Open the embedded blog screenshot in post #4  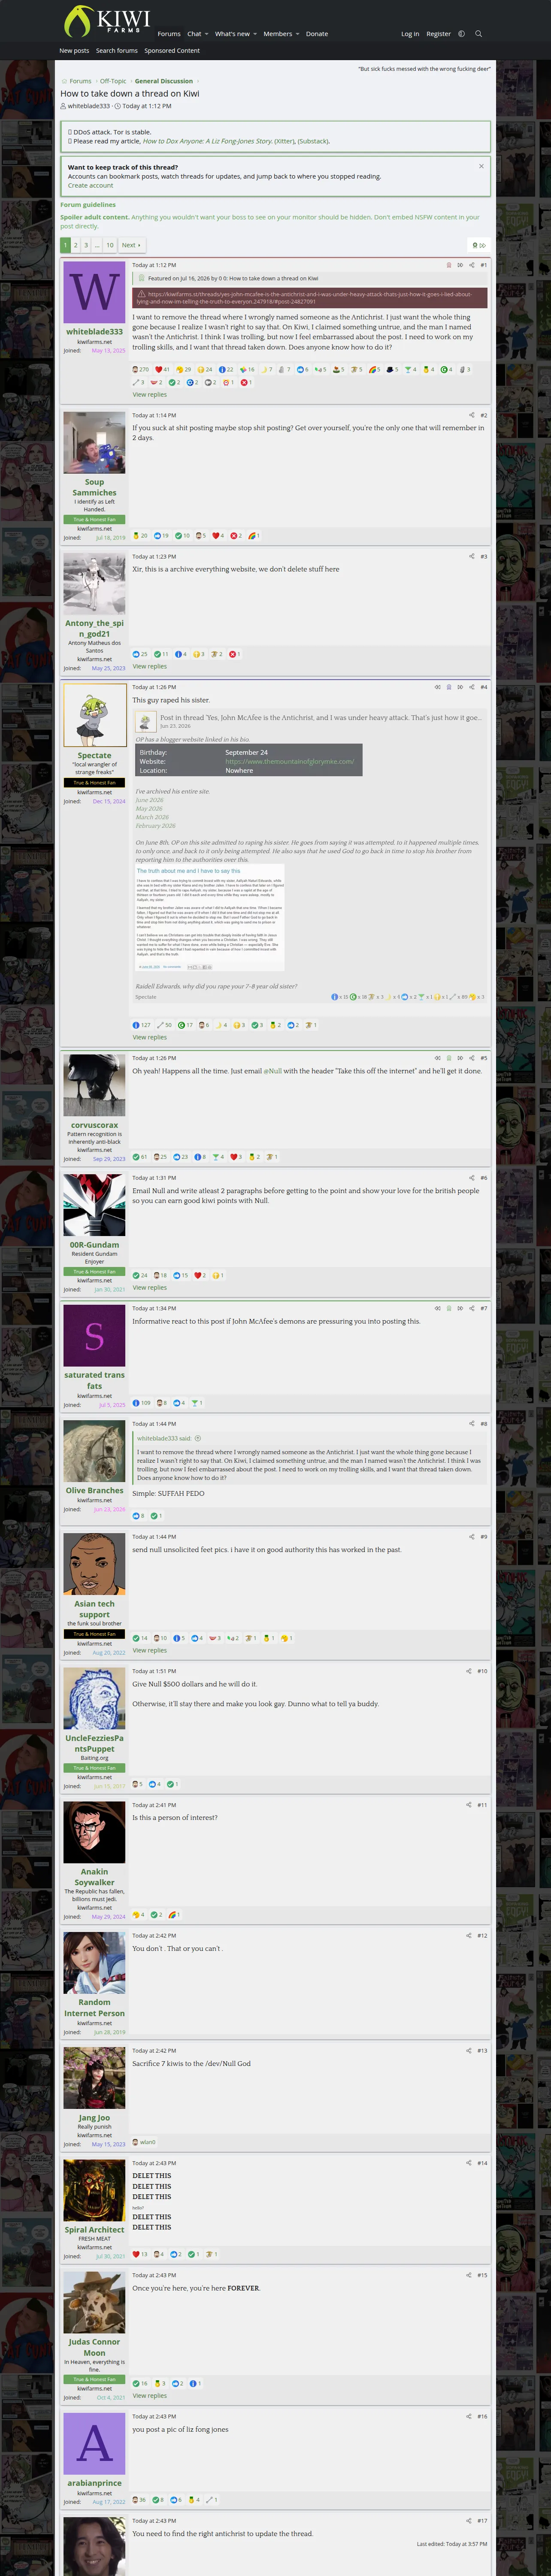click(209, 917)
